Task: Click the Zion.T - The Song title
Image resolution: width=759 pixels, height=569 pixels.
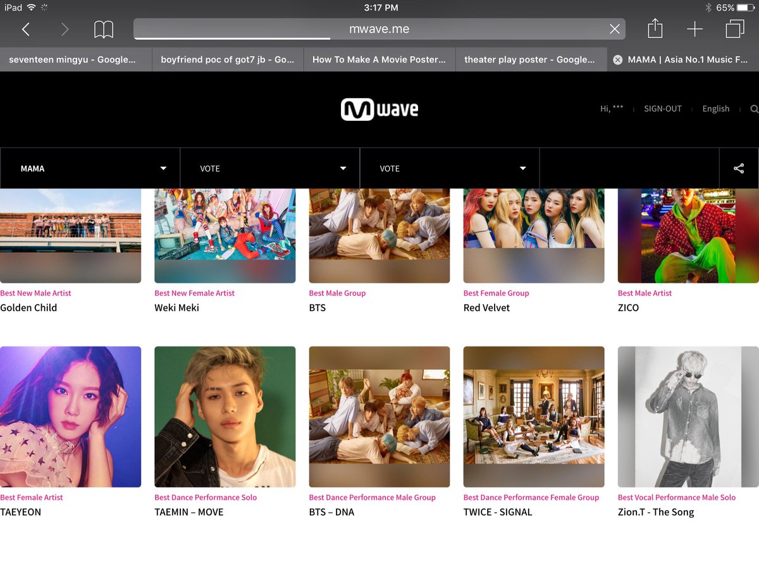Action: pyautogui.click(x=656, y=512)
